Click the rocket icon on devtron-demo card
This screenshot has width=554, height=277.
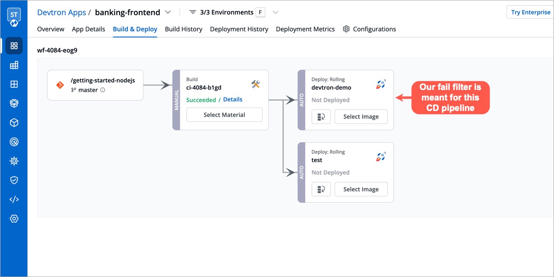[381, 84]
